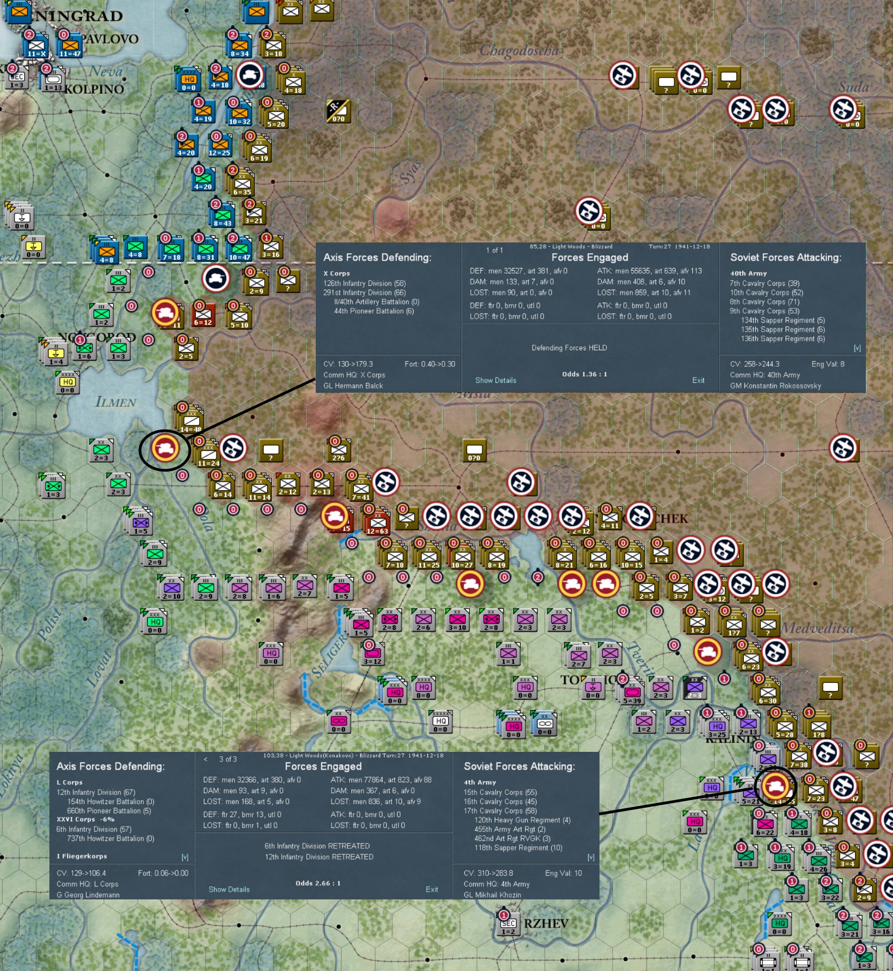Select the 5=28 Soviet unit counter
This screenshot has height=971, width=893.
[x=784, y=725]
